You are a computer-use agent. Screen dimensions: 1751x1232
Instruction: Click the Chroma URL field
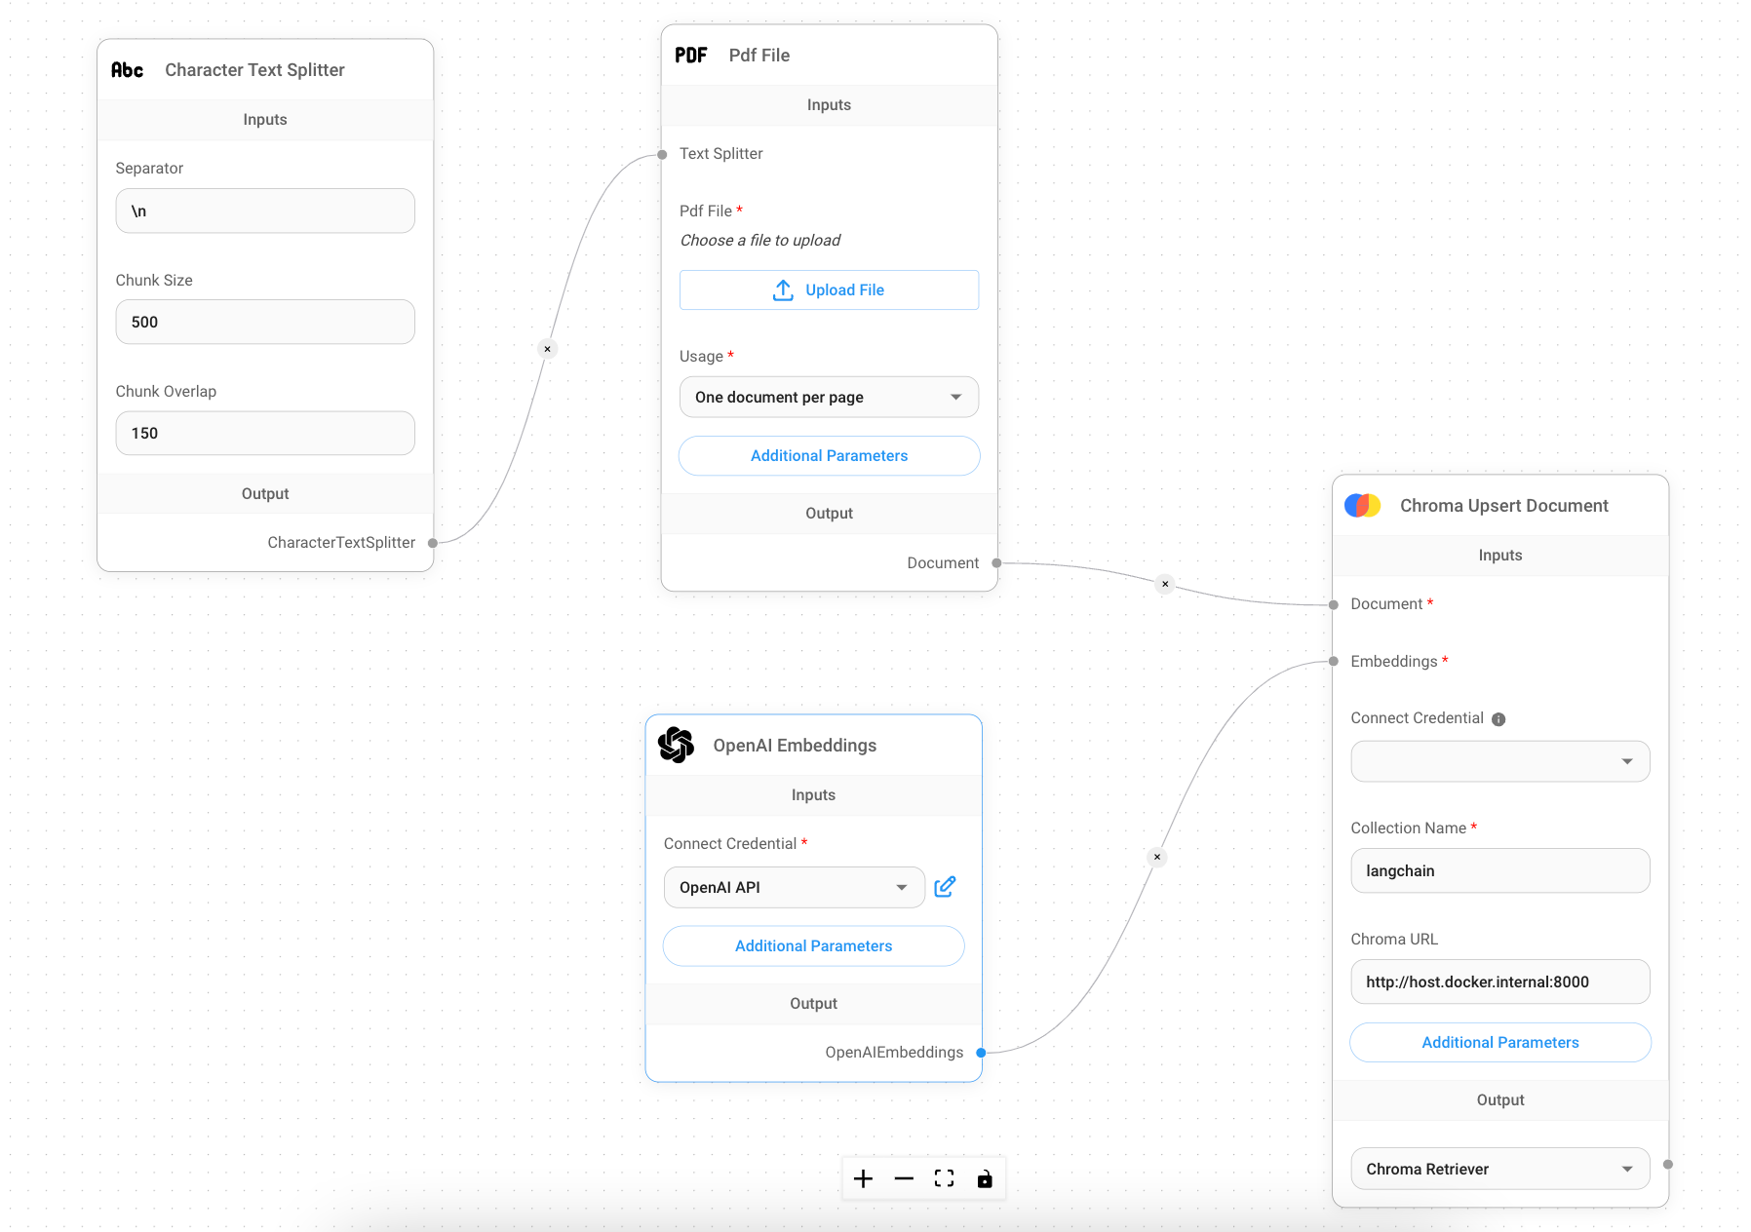1500,982
